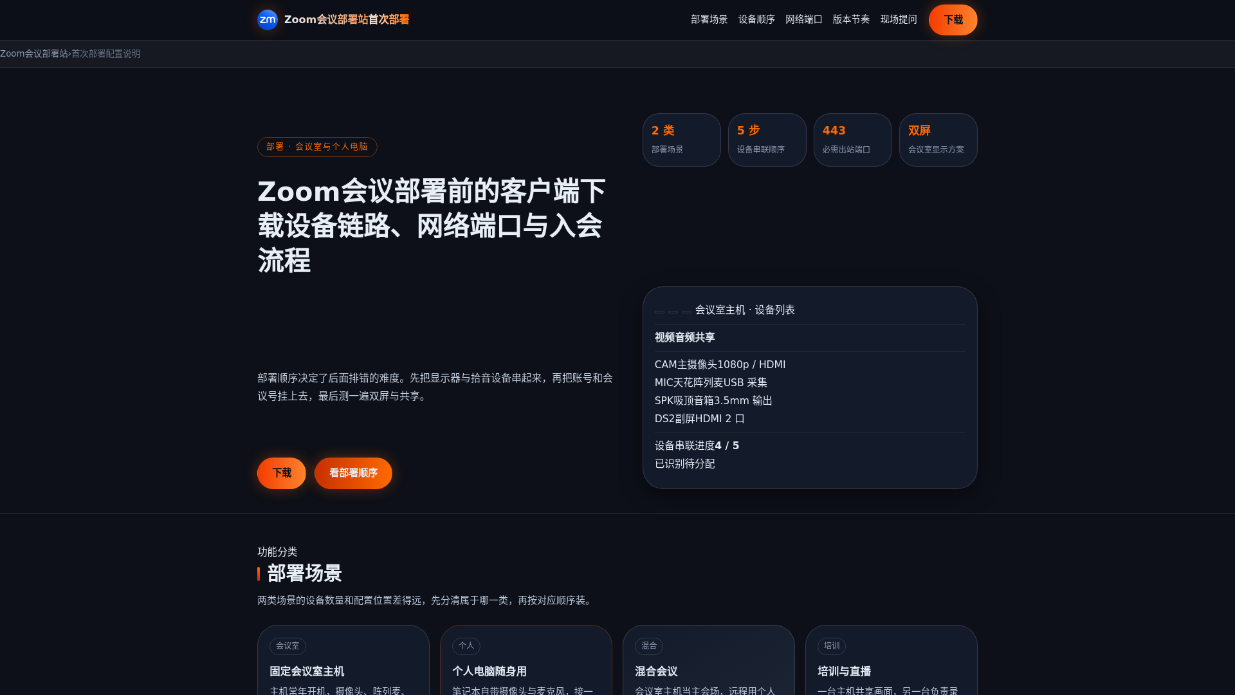This screenshot has width=1235, height=695.
Task: Open the 设备顺序 nav item
Action: (x=756, y=20)
